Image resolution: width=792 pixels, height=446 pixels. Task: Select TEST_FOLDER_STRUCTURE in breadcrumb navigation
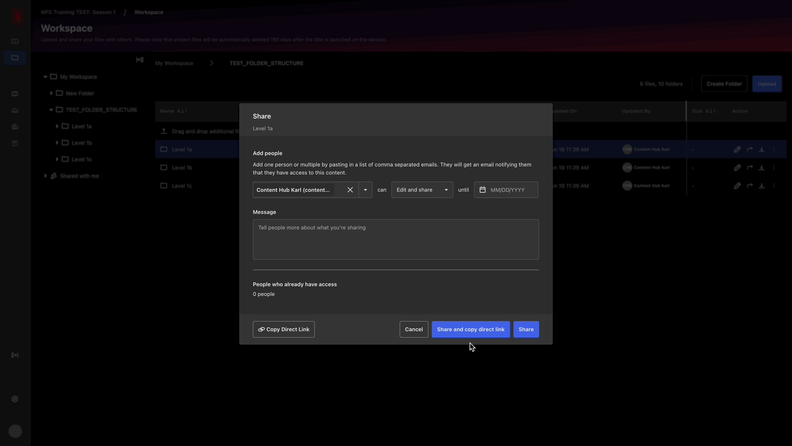pyautogui.click(x=266, y=63)
